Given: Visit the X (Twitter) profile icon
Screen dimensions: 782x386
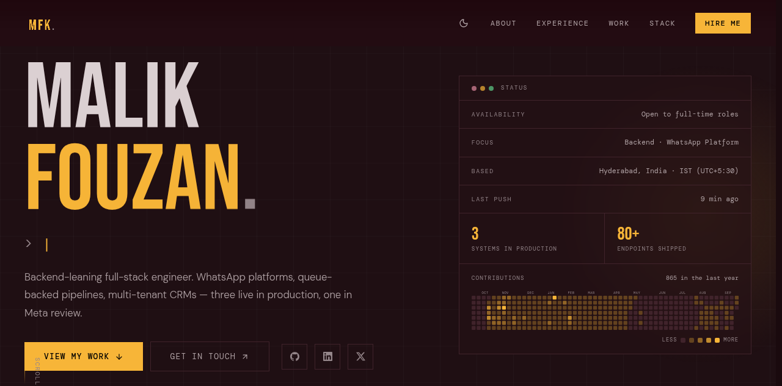Looking at the screenshot, I should click(x=360, y=357).
